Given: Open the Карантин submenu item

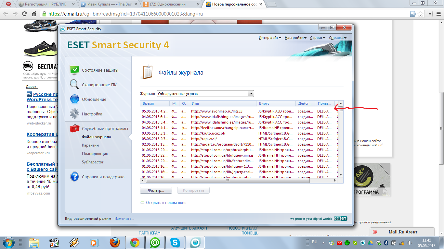Looking at the screenshot, I should [90, 145].
